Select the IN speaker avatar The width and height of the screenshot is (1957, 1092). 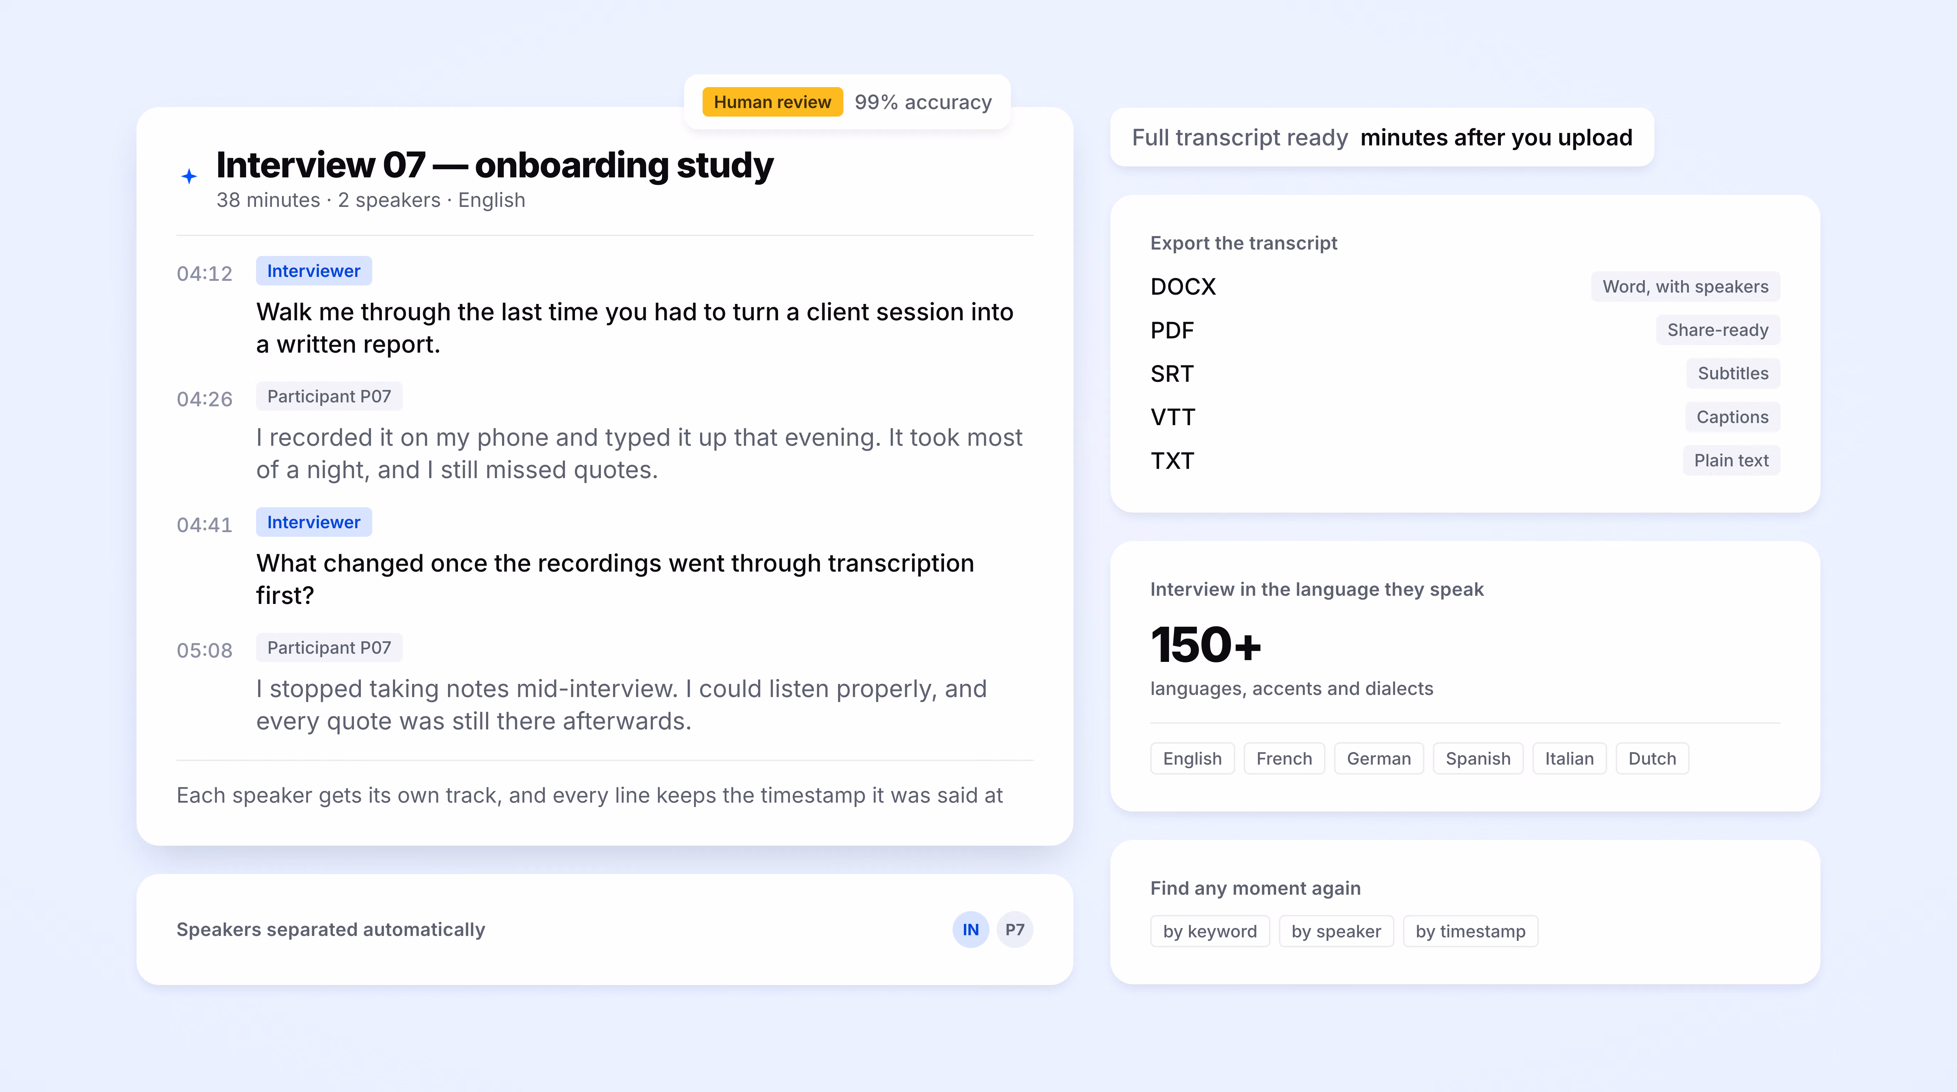[970, 930]
